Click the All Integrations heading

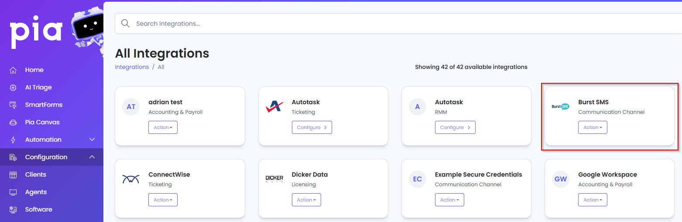(x=162, y=53)
